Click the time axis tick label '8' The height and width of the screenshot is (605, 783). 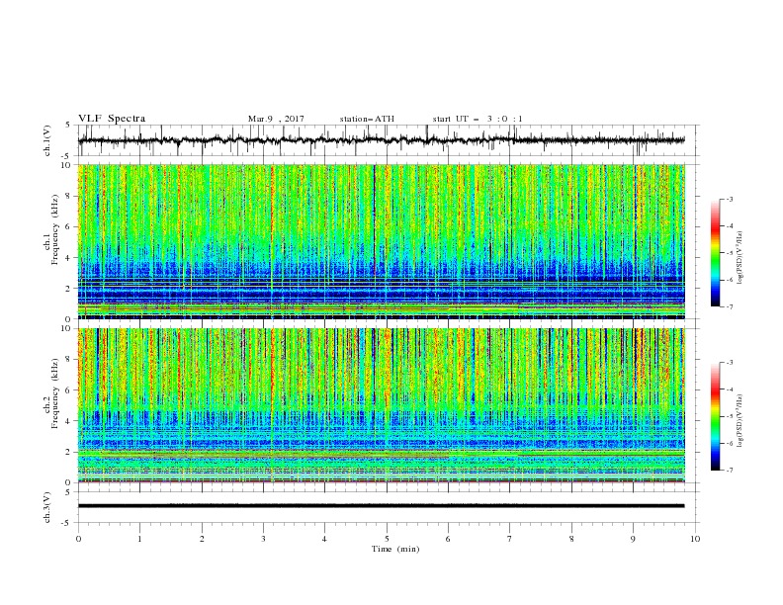point(571,539)
